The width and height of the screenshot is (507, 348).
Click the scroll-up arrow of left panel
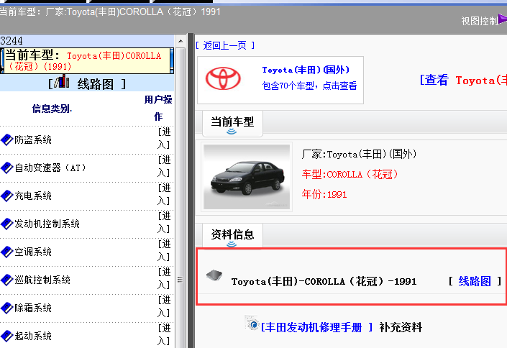pyautogui.click(x=181, y=41)
